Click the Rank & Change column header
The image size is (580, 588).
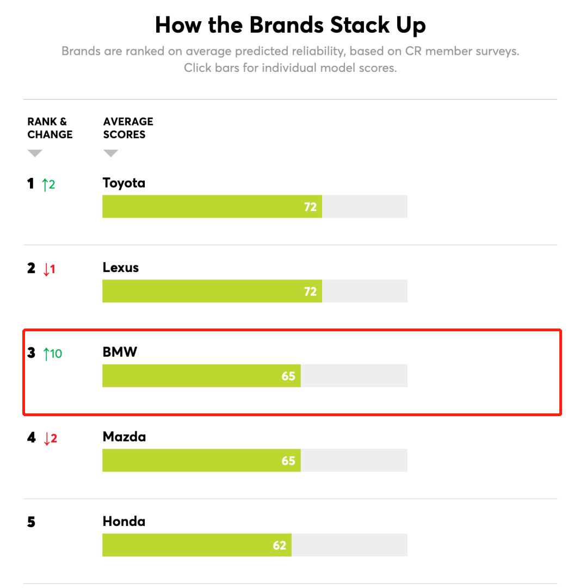click(50, 128)
